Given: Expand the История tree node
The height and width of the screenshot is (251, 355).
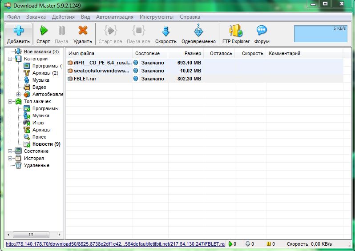Looking at the screenshot, I should click(x=11, y=158).
